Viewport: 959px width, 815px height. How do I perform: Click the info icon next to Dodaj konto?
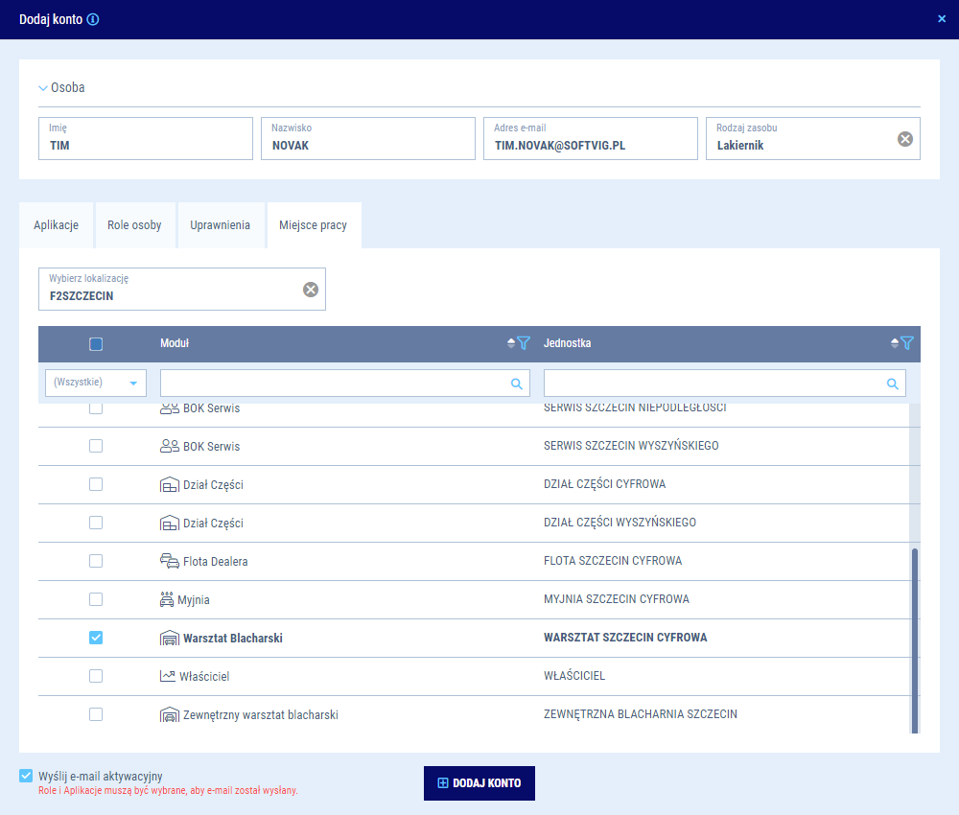(x=93, y=19)
